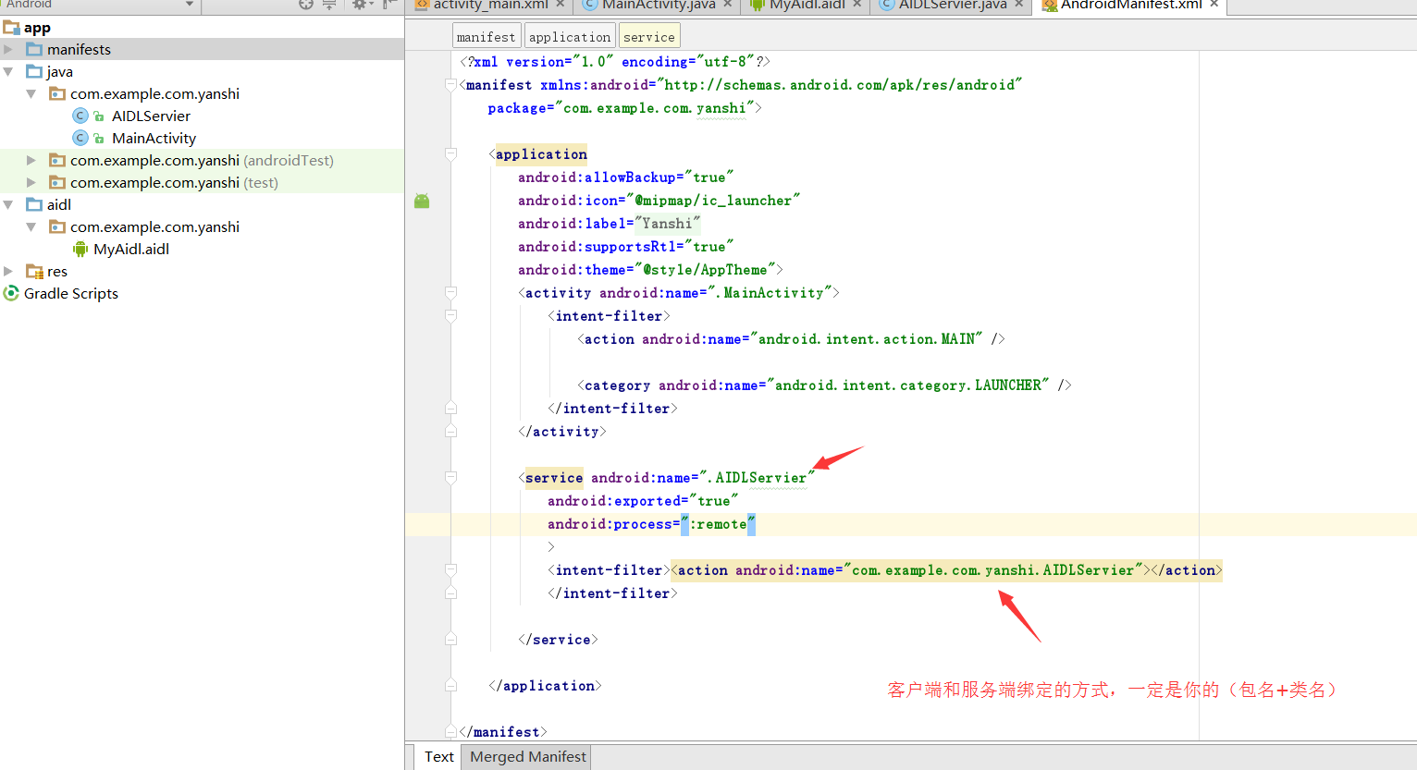
Task: Switch to the activity_main.xml tab
Action: (x=490, y=6)
